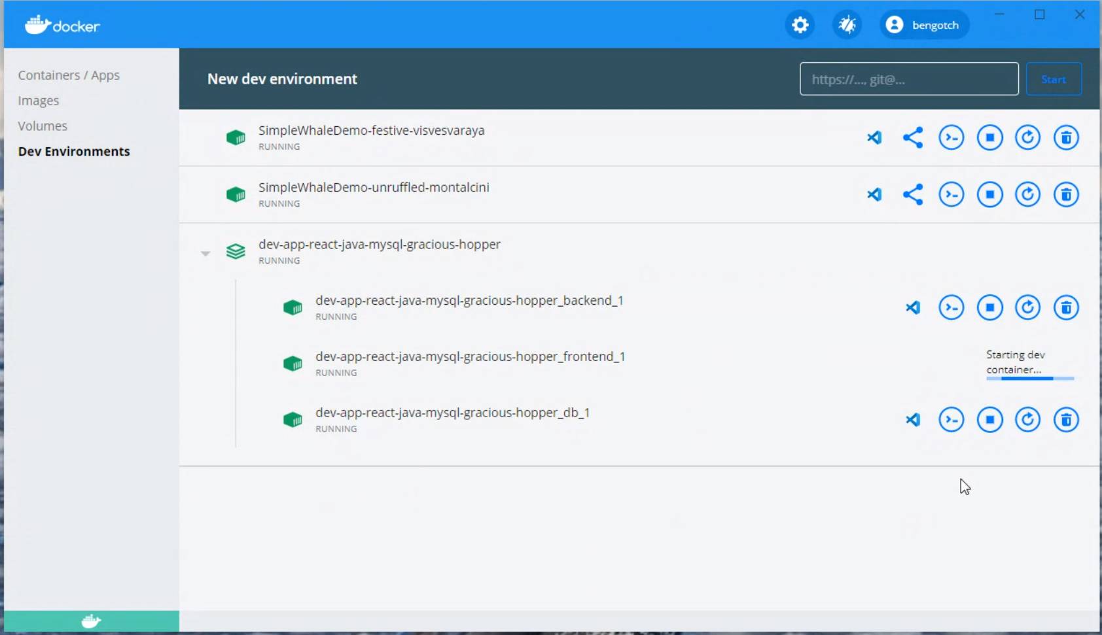This screenshot has width=1102, height=635.
Task: Switch to the Containers / Apps section
Action: pyautogui.click(x=69, y=75)
